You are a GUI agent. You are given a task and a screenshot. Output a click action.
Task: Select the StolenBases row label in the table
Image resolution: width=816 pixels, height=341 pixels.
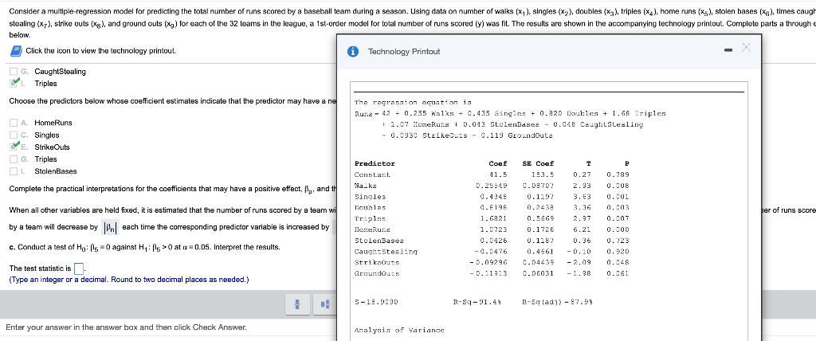[379, 241]
